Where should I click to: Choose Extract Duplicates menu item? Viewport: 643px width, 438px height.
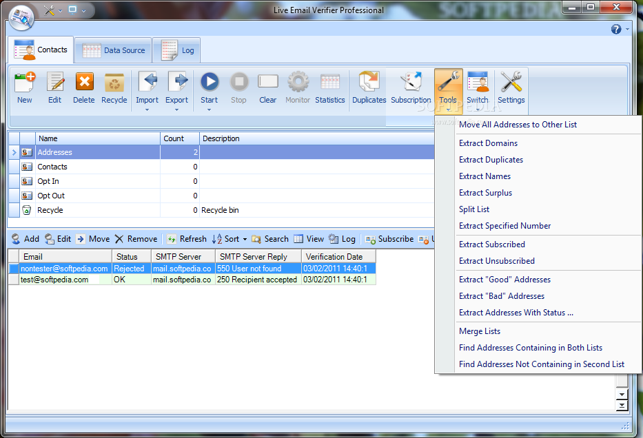(x=491, y=160)
